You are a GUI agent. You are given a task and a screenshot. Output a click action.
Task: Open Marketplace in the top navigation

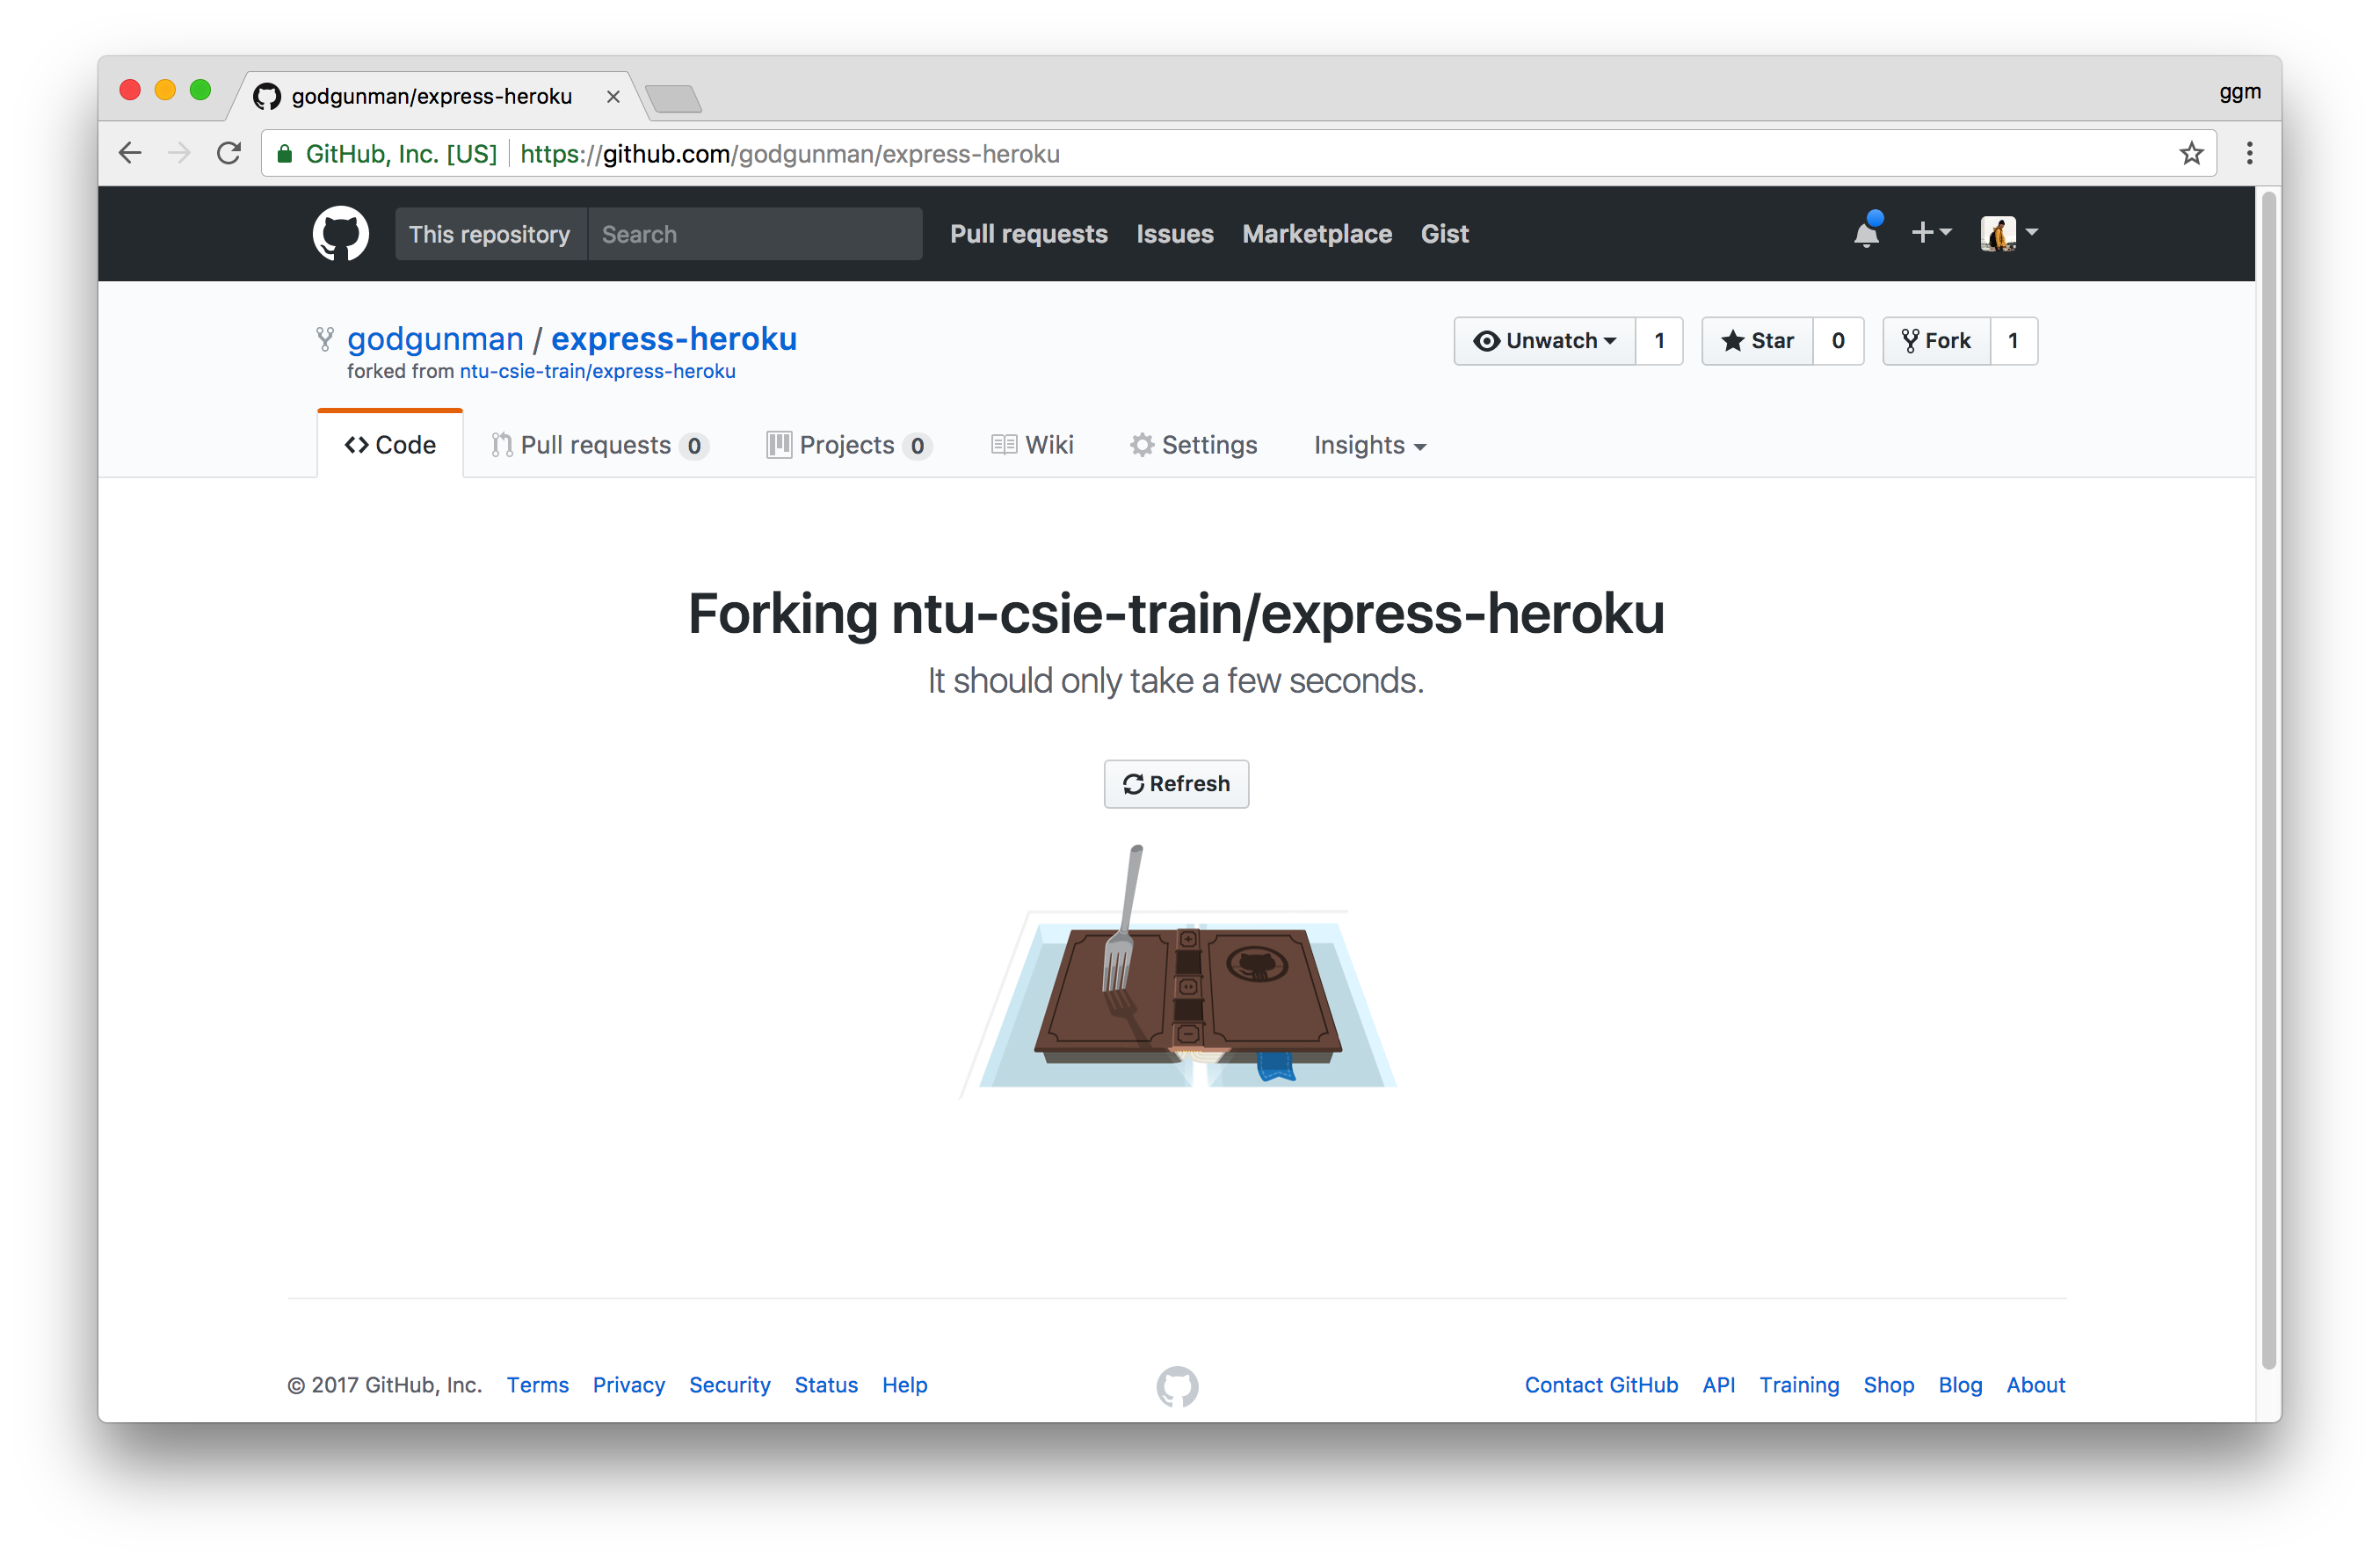[1317, 234]
